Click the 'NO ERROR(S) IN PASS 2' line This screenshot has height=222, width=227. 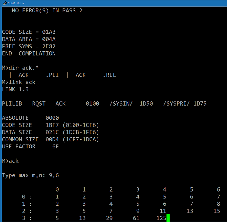click(47, 11)
